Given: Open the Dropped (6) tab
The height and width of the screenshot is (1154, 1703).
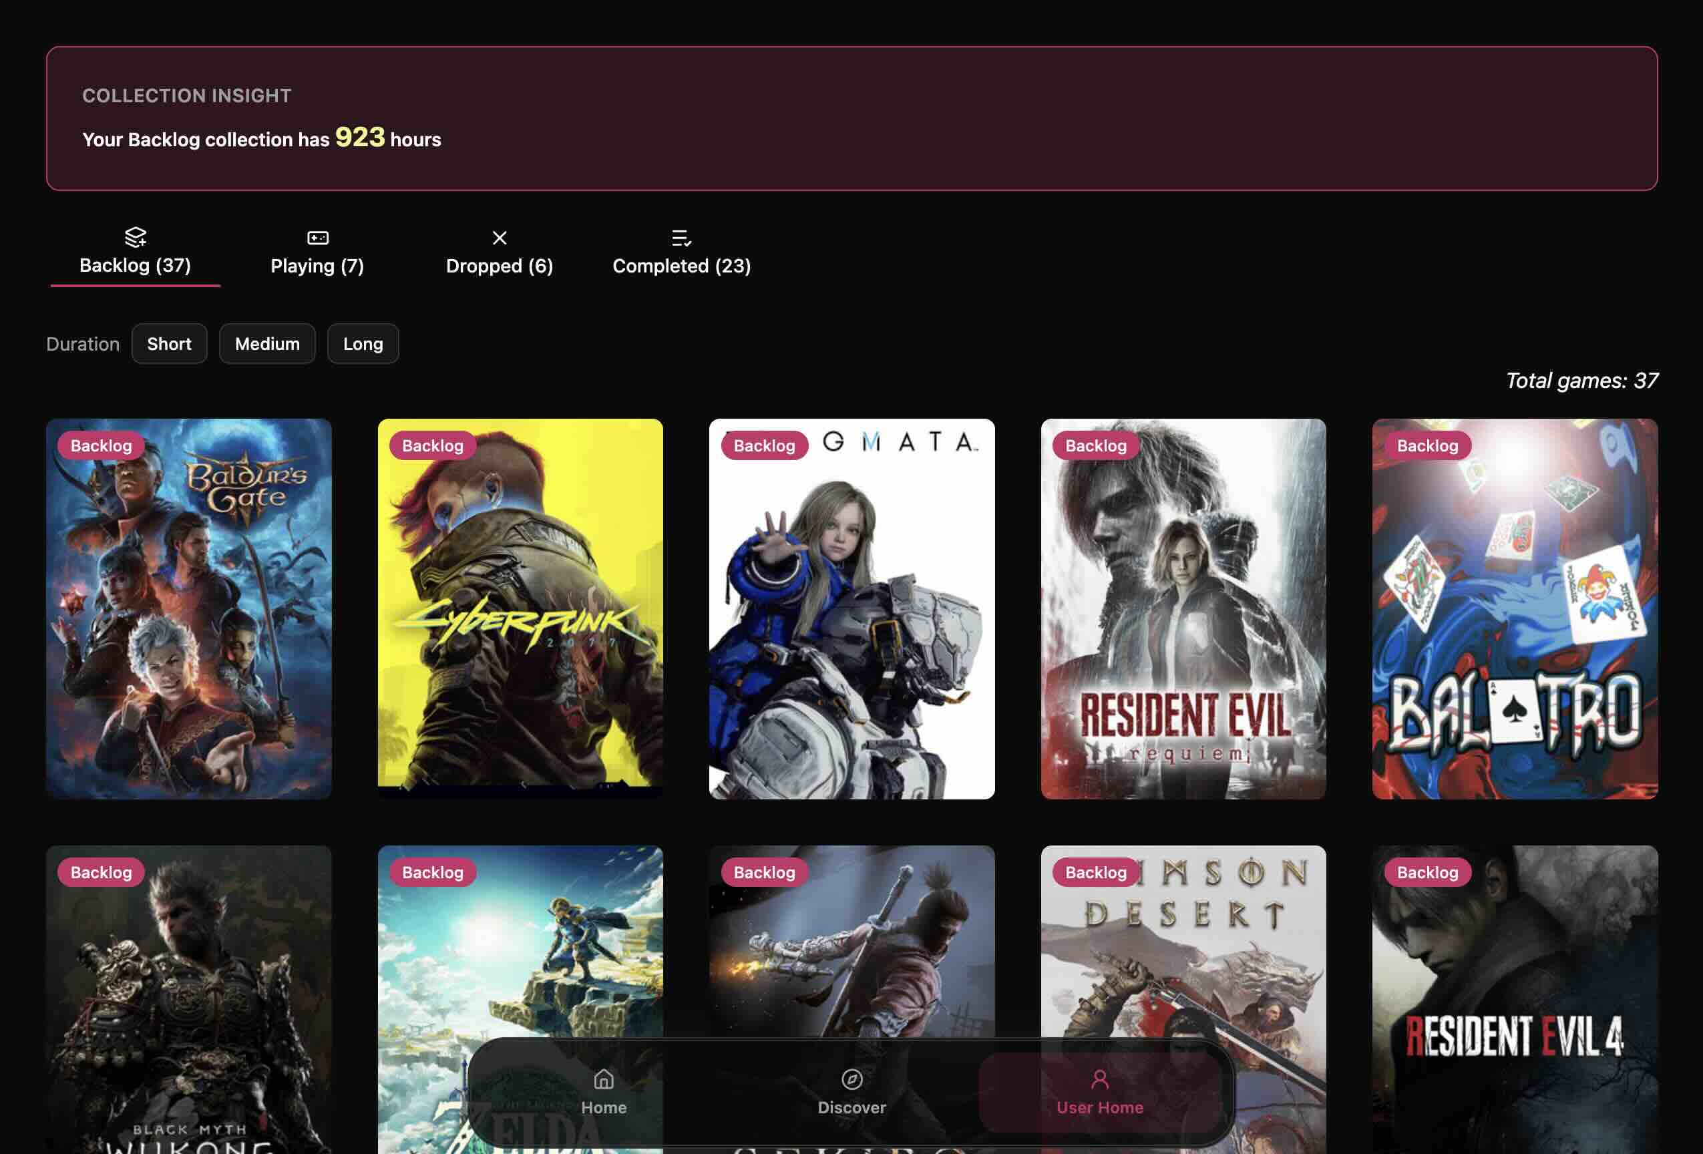Looking at the screenshot, I should pos(499,254).
